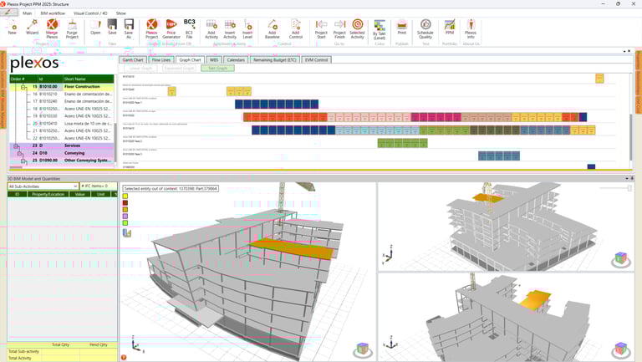The image size is (642, 362).
Task: Click the Takt Graph button
Action: tap(218, 69)
